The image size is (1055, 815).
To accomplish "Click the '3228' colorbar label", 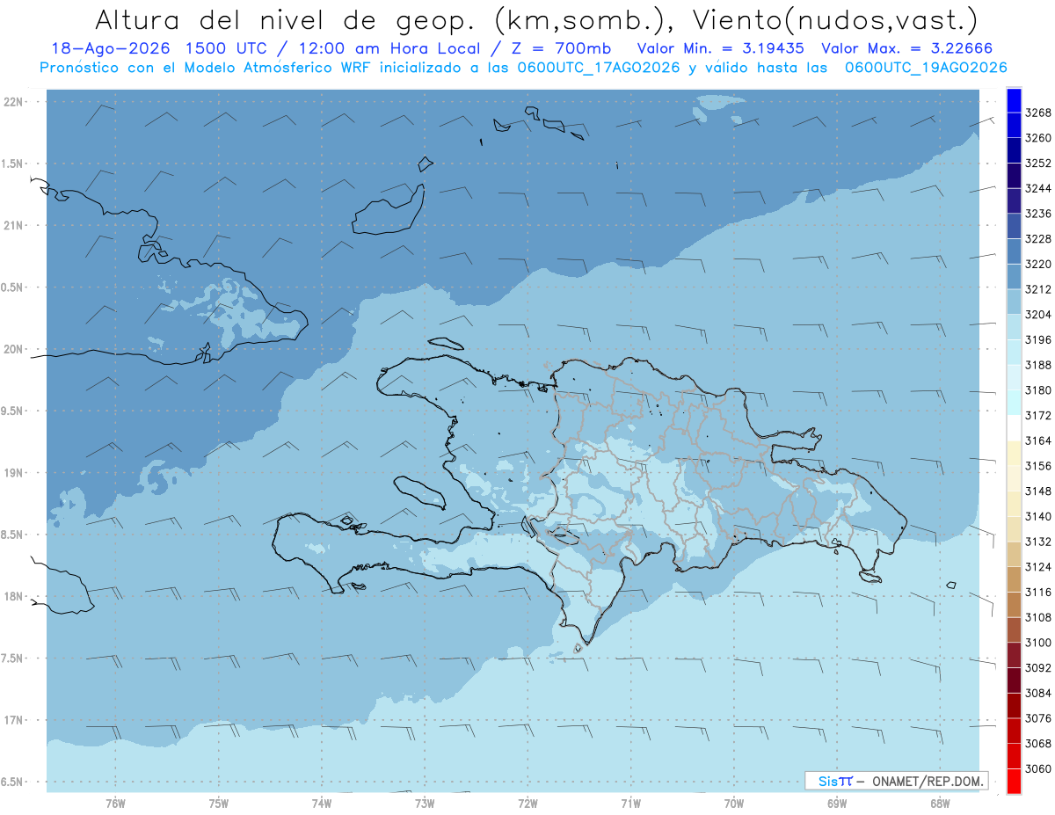I will click(x=1038, y=239).
